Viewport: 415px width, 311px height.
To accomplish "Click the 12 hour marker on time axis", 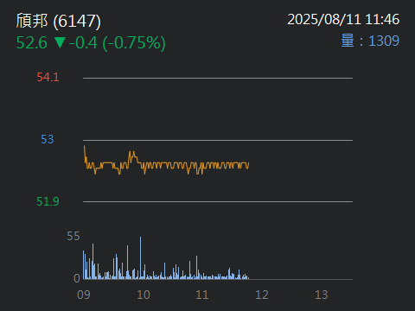I will pos(262,295).
